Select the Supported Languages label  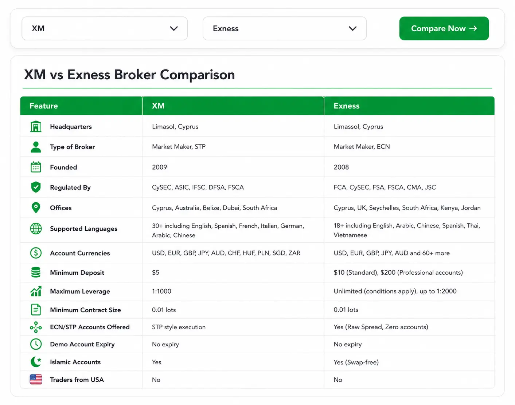(83, 229)
